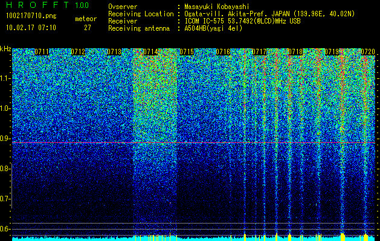
Task: Click the 'Ovserver' field label
Action: [x=123, y=7]
